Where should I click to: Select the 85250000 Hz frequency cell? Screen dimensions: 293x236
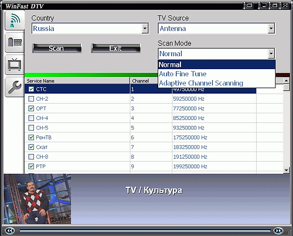[214, 118]
